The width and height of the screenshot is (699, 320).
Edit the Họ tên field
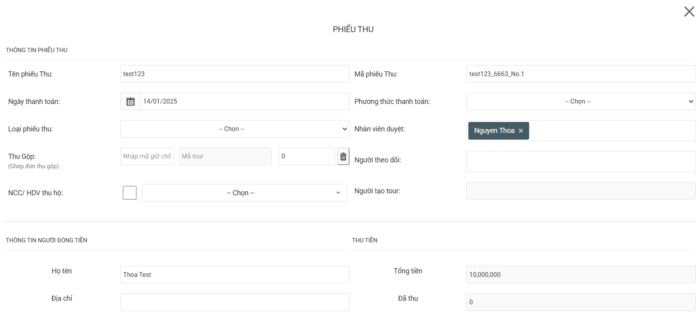click(235, 275)
